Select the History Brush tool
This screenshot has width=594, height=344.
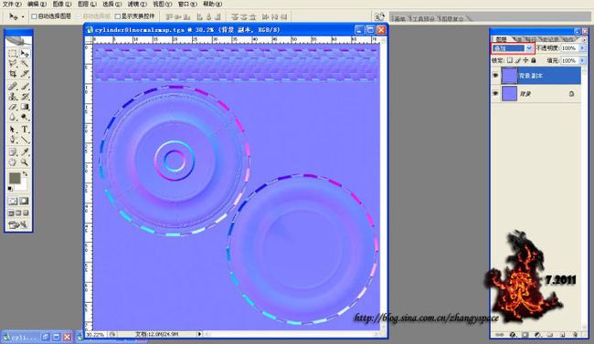[25, 97]
